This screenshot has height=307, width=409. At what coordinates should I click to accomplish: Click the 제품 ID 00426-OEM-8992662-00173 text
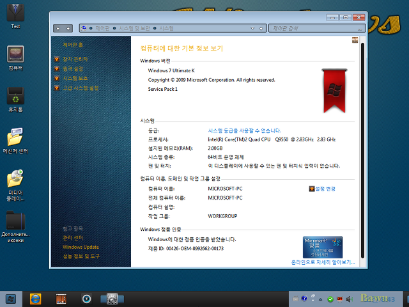point(186,249)
